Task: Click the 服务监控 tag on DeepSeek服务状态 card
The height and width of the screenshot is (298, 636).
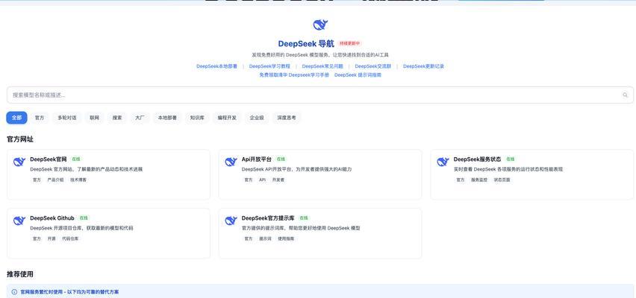Action: pyautogui.click(x=479, y=180)
